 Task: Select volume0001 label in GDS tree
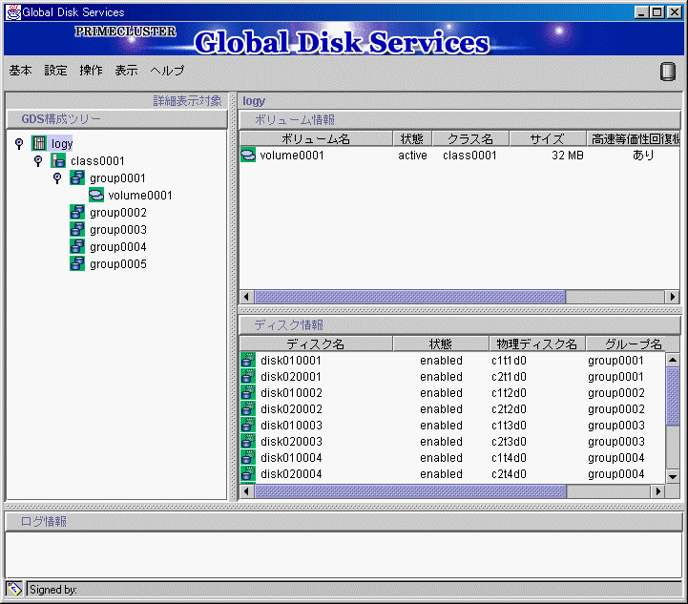click(x=140, y=196)
